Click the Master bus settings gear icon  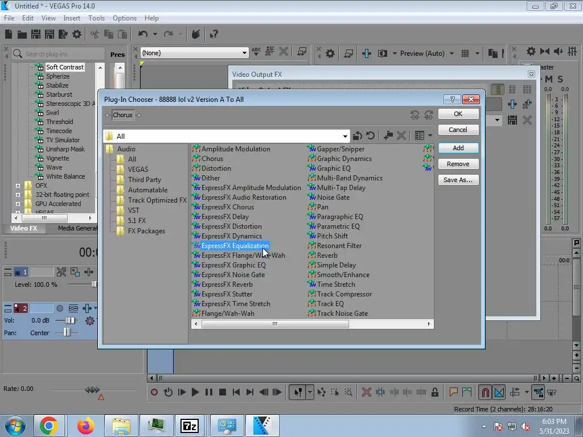click(531, 51)
